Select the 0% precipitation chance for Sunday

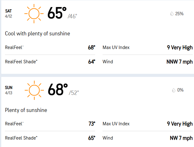[x=180, y=90]
